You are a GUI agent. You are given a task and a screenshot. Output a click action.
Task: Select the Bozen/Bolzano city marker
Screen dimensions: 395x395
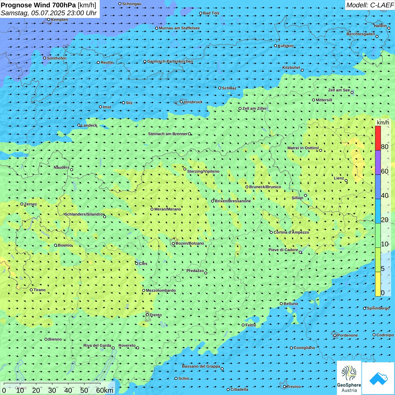[174, 243]
